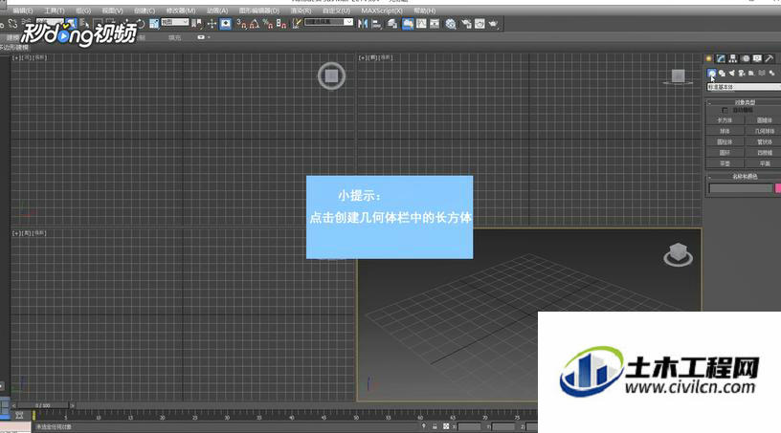Open the pink object color swatch
Image resolution: width=781 pixels, height=433 pixels.
coord(778,188)
